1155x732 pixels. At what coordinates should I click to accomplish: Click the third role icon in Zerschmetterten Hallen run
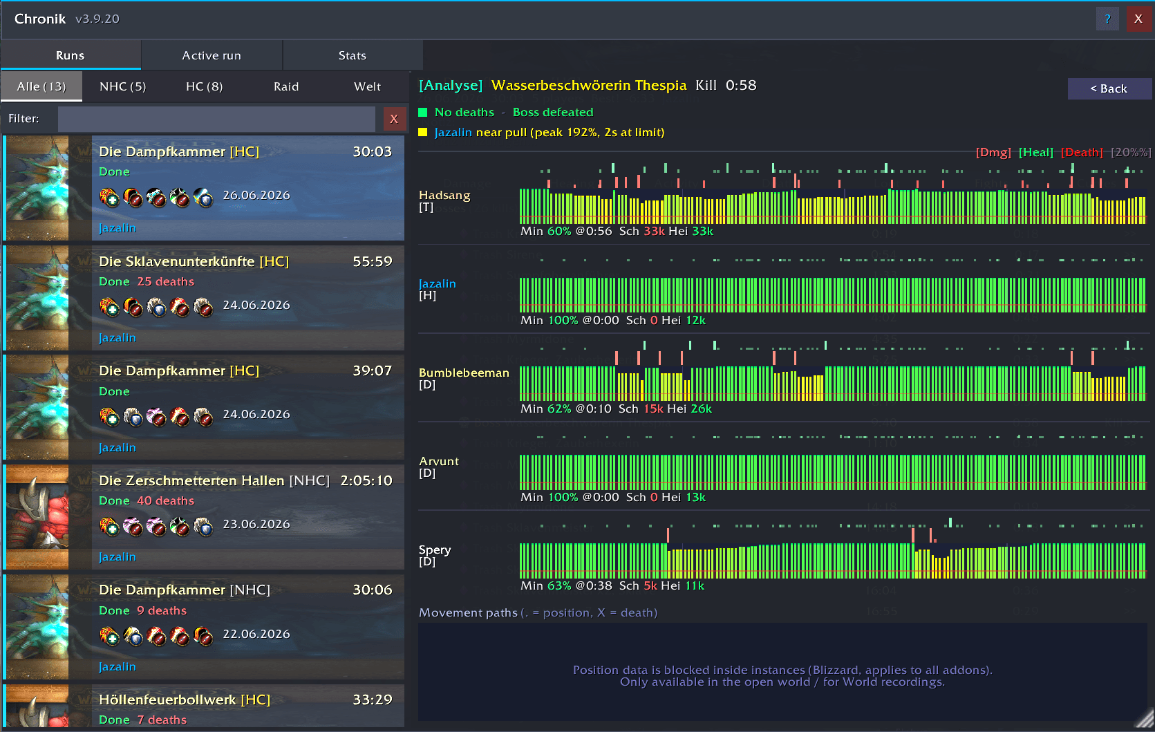click(157, 527)
